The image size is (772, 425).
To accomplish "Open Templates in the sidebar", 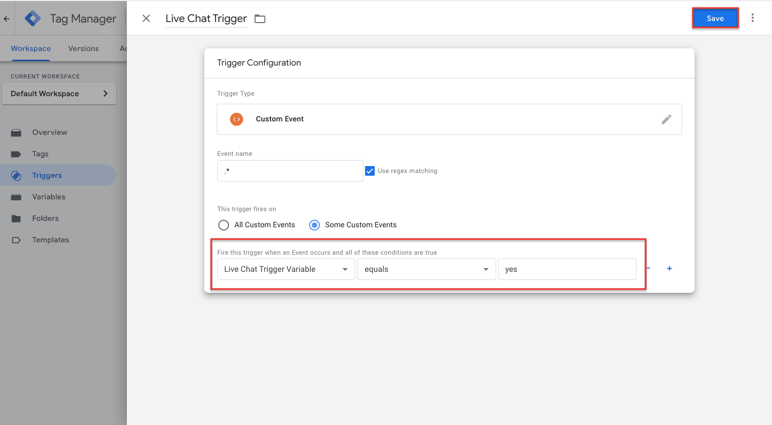I will click(51, 240).
